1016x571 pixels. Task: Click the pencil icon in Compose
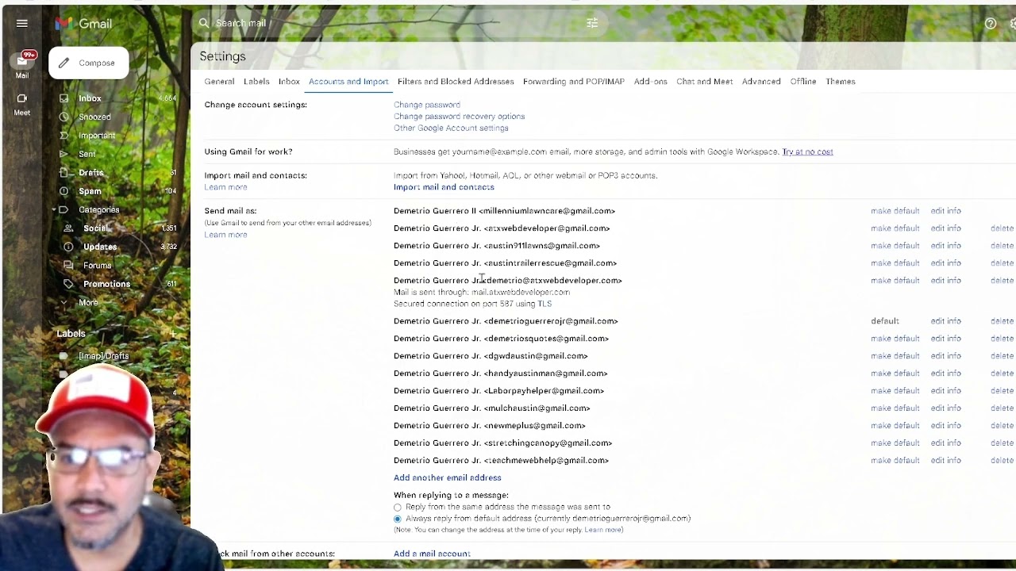(x=63, y=63)
